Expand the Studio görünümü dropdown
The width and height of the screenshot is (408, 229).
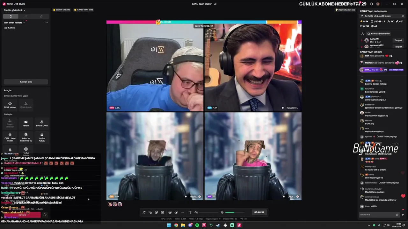click(15, 10)
